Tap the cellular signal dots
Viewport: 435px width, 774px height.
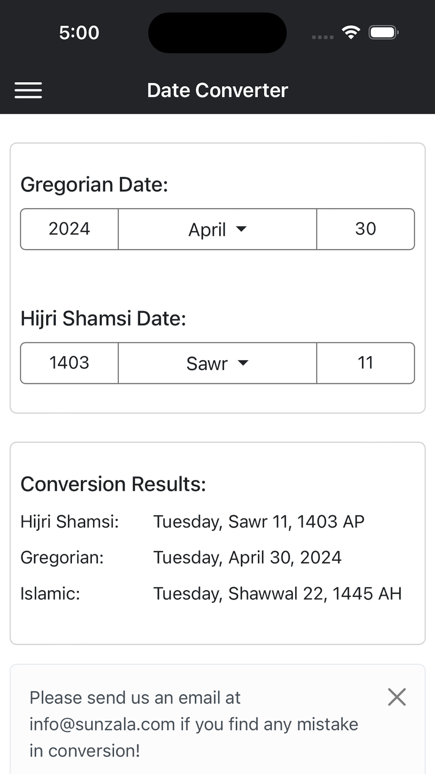pyautogui.click(x=323, y=37)
